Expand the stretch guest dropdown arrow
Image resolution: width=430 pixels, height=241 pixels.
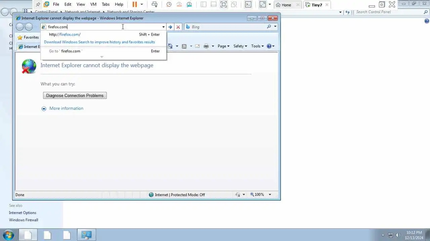pyautogui.click(x=269, y=4)
